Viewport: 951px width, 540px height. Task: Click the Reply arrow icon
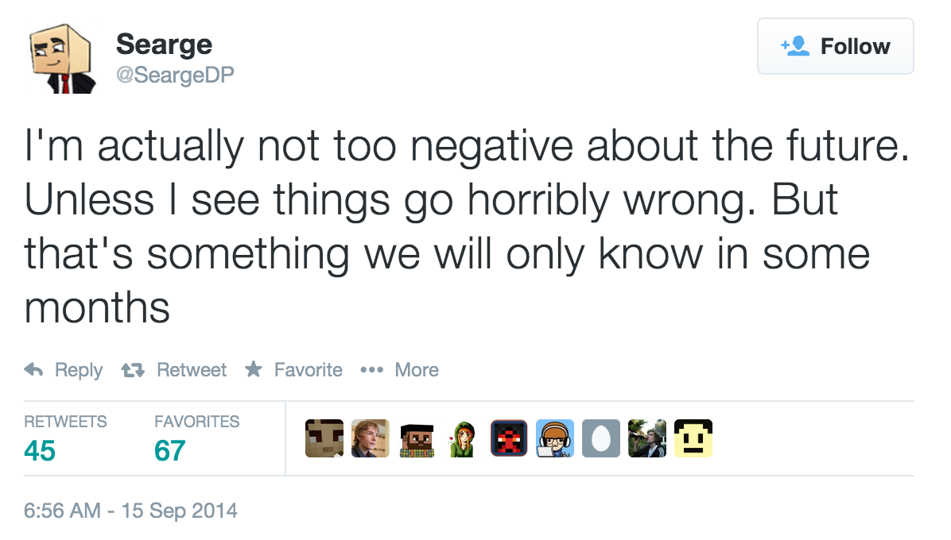coord(33,370)
